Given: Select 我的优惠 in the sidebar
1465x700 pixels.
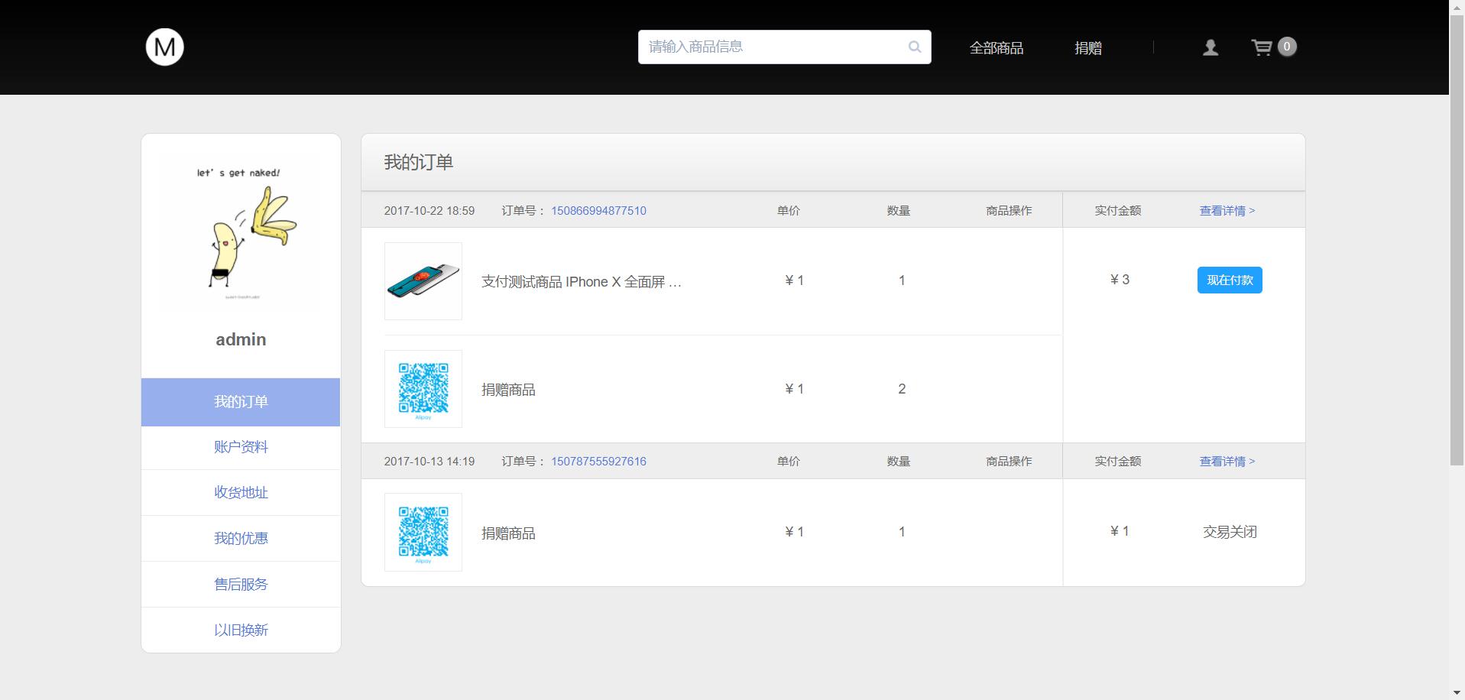Looking at the screenshot, I should 241,539.
